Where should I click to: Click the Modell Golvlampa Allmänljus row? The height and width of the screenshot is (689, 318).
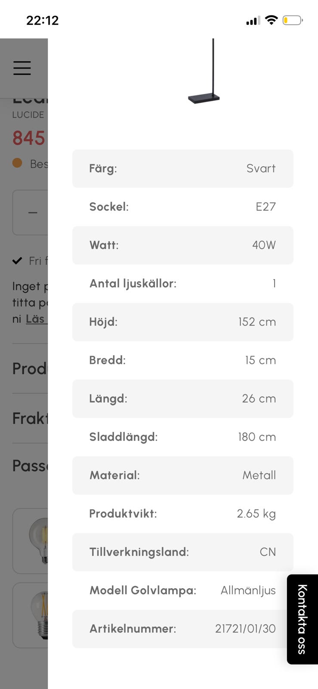[182, 590]
